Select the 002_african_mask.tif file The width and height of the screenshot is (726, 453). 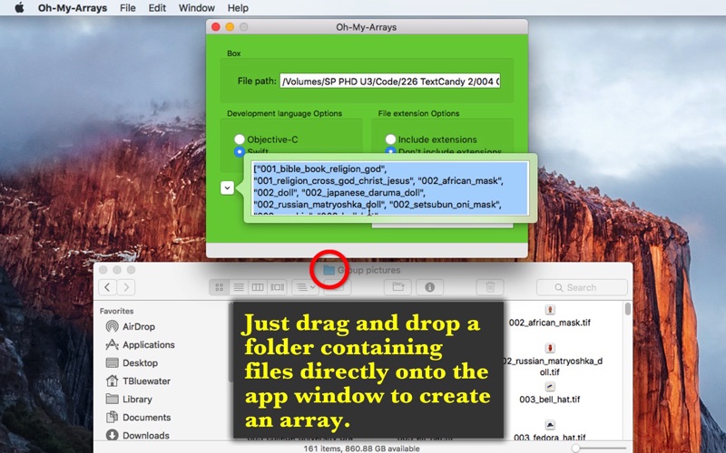550,317
